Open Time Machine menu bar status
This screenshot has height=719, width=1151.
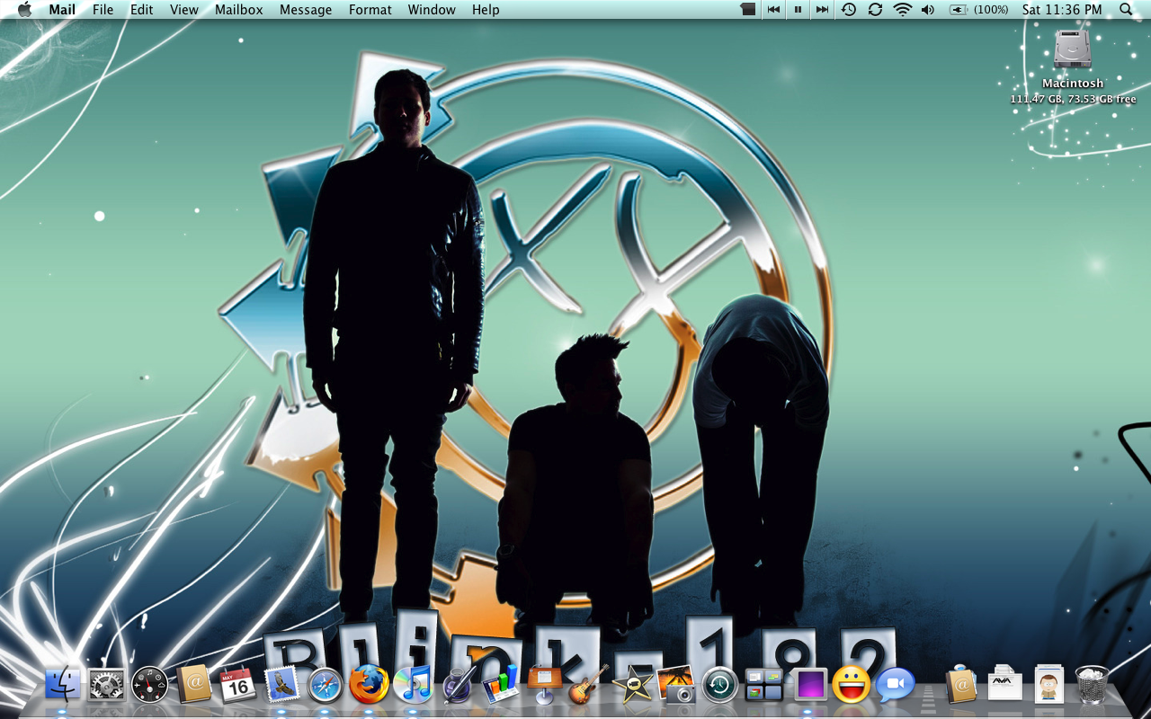(x=849, y=10)
